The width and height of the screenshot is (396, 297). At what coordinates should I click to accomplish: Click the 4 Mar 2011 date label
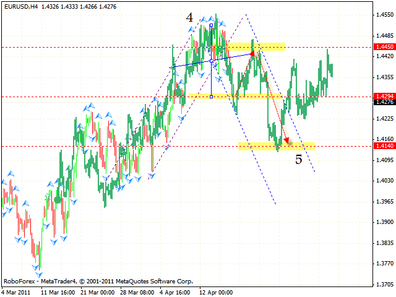pos(15,290)
